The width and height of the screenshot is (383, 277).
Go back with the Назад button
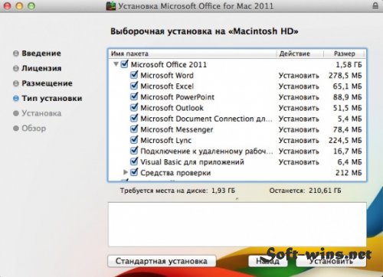click(267, 261)
